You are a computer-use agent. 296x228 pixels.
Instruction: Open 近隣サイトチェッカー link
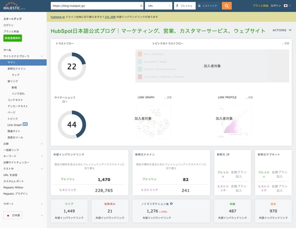16,163
